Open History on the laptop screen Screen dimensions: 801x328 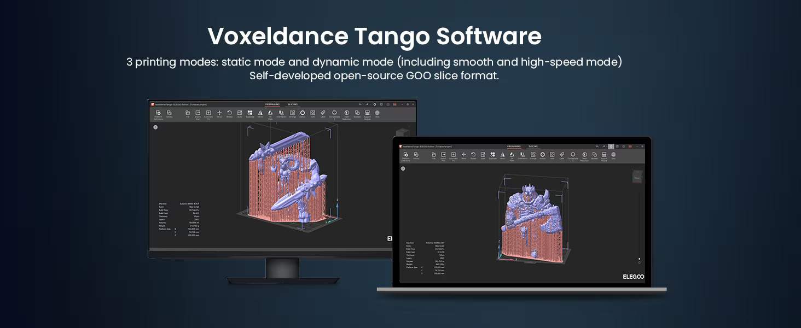point(416,155)
